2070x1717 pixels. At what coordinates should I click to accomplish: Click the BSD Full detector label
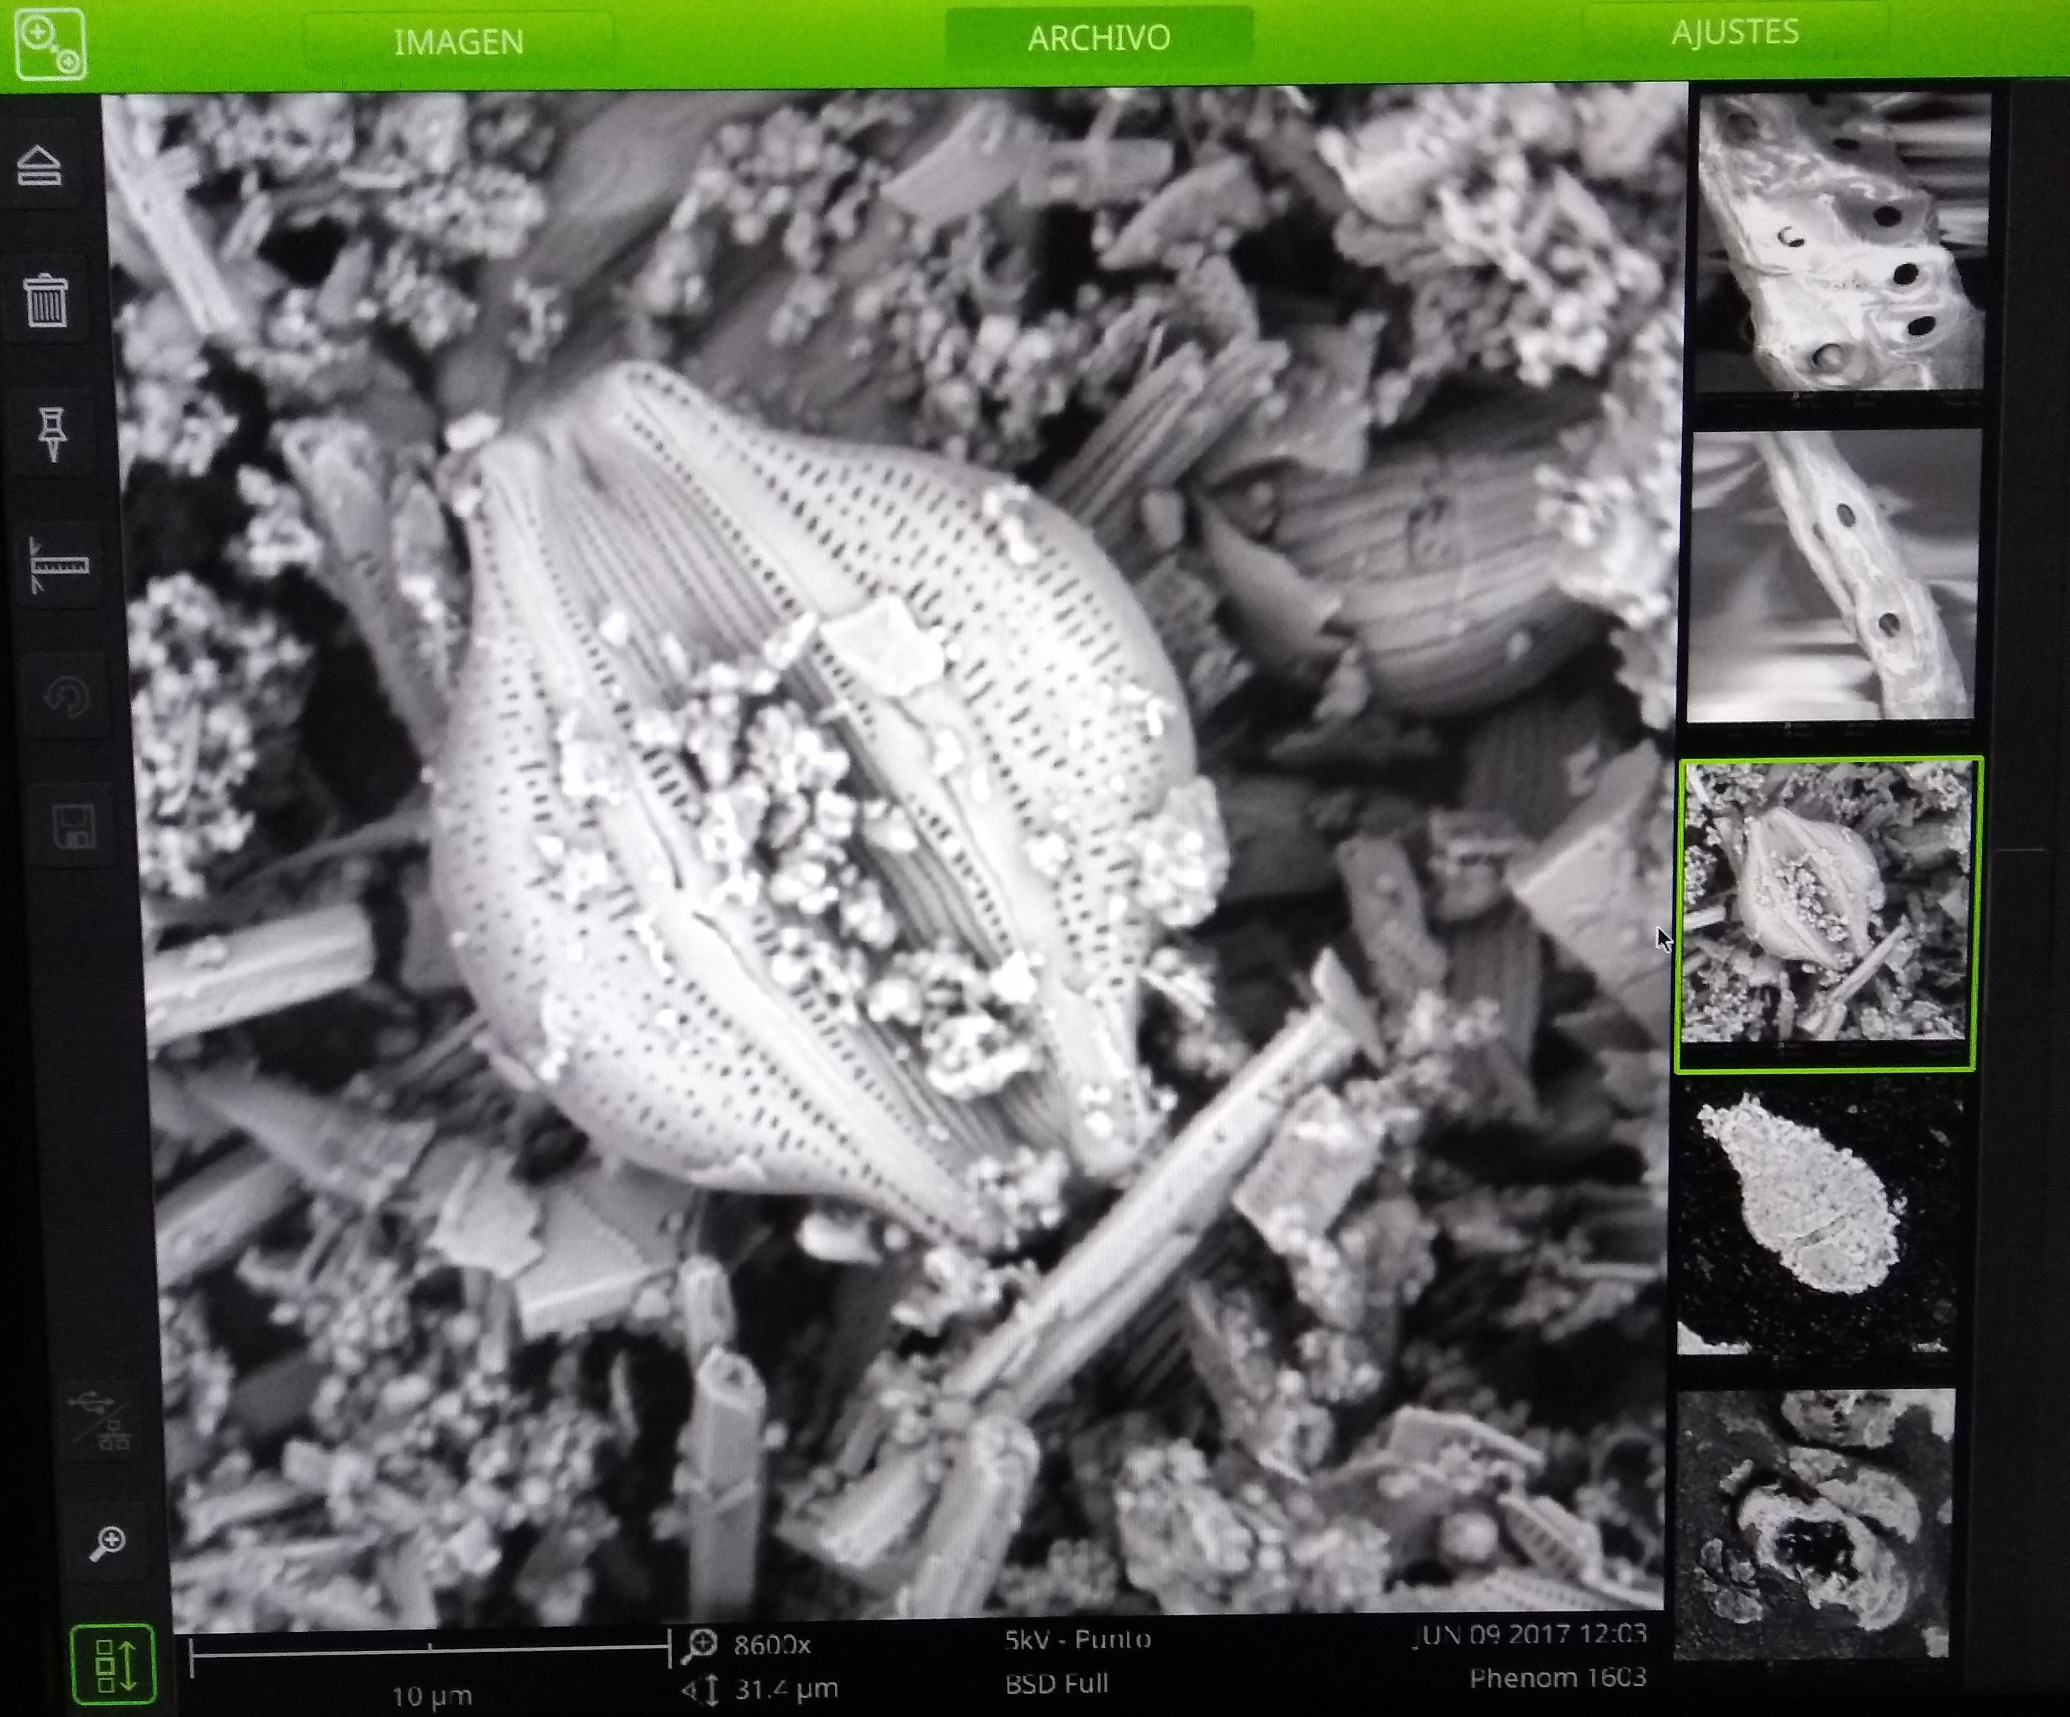[x=1057, y=1684]
